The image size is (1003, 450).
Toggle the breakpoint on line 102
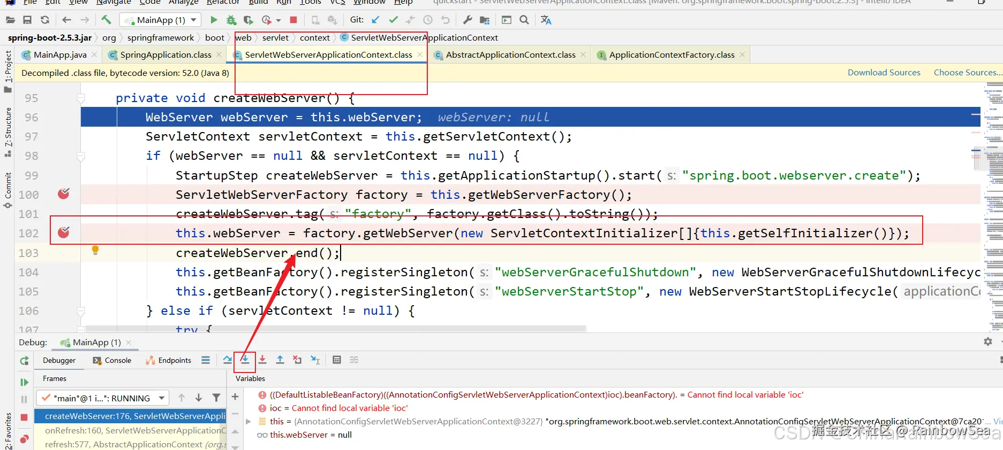(64, 232)
